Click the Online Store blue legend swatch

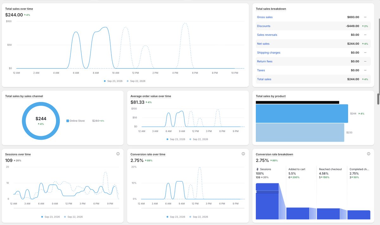point(68,121)
